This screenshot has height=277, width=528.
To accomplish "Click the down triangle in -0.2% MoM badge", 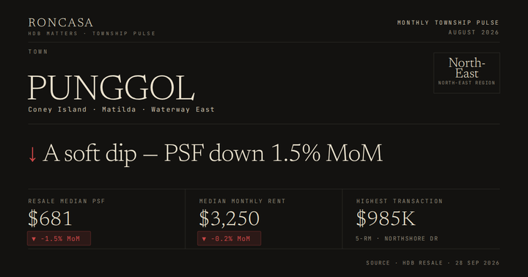I will [204, 239].
